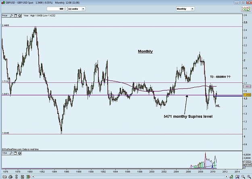Click the envelope email icon
The width and height of the screenshot is (252, 179).
coord(4,177)
